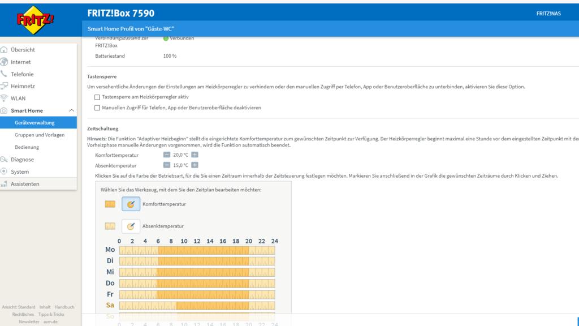Click the Absenktemperatur color swatch
The image size is (579, 326).
[x=110, y=226]
